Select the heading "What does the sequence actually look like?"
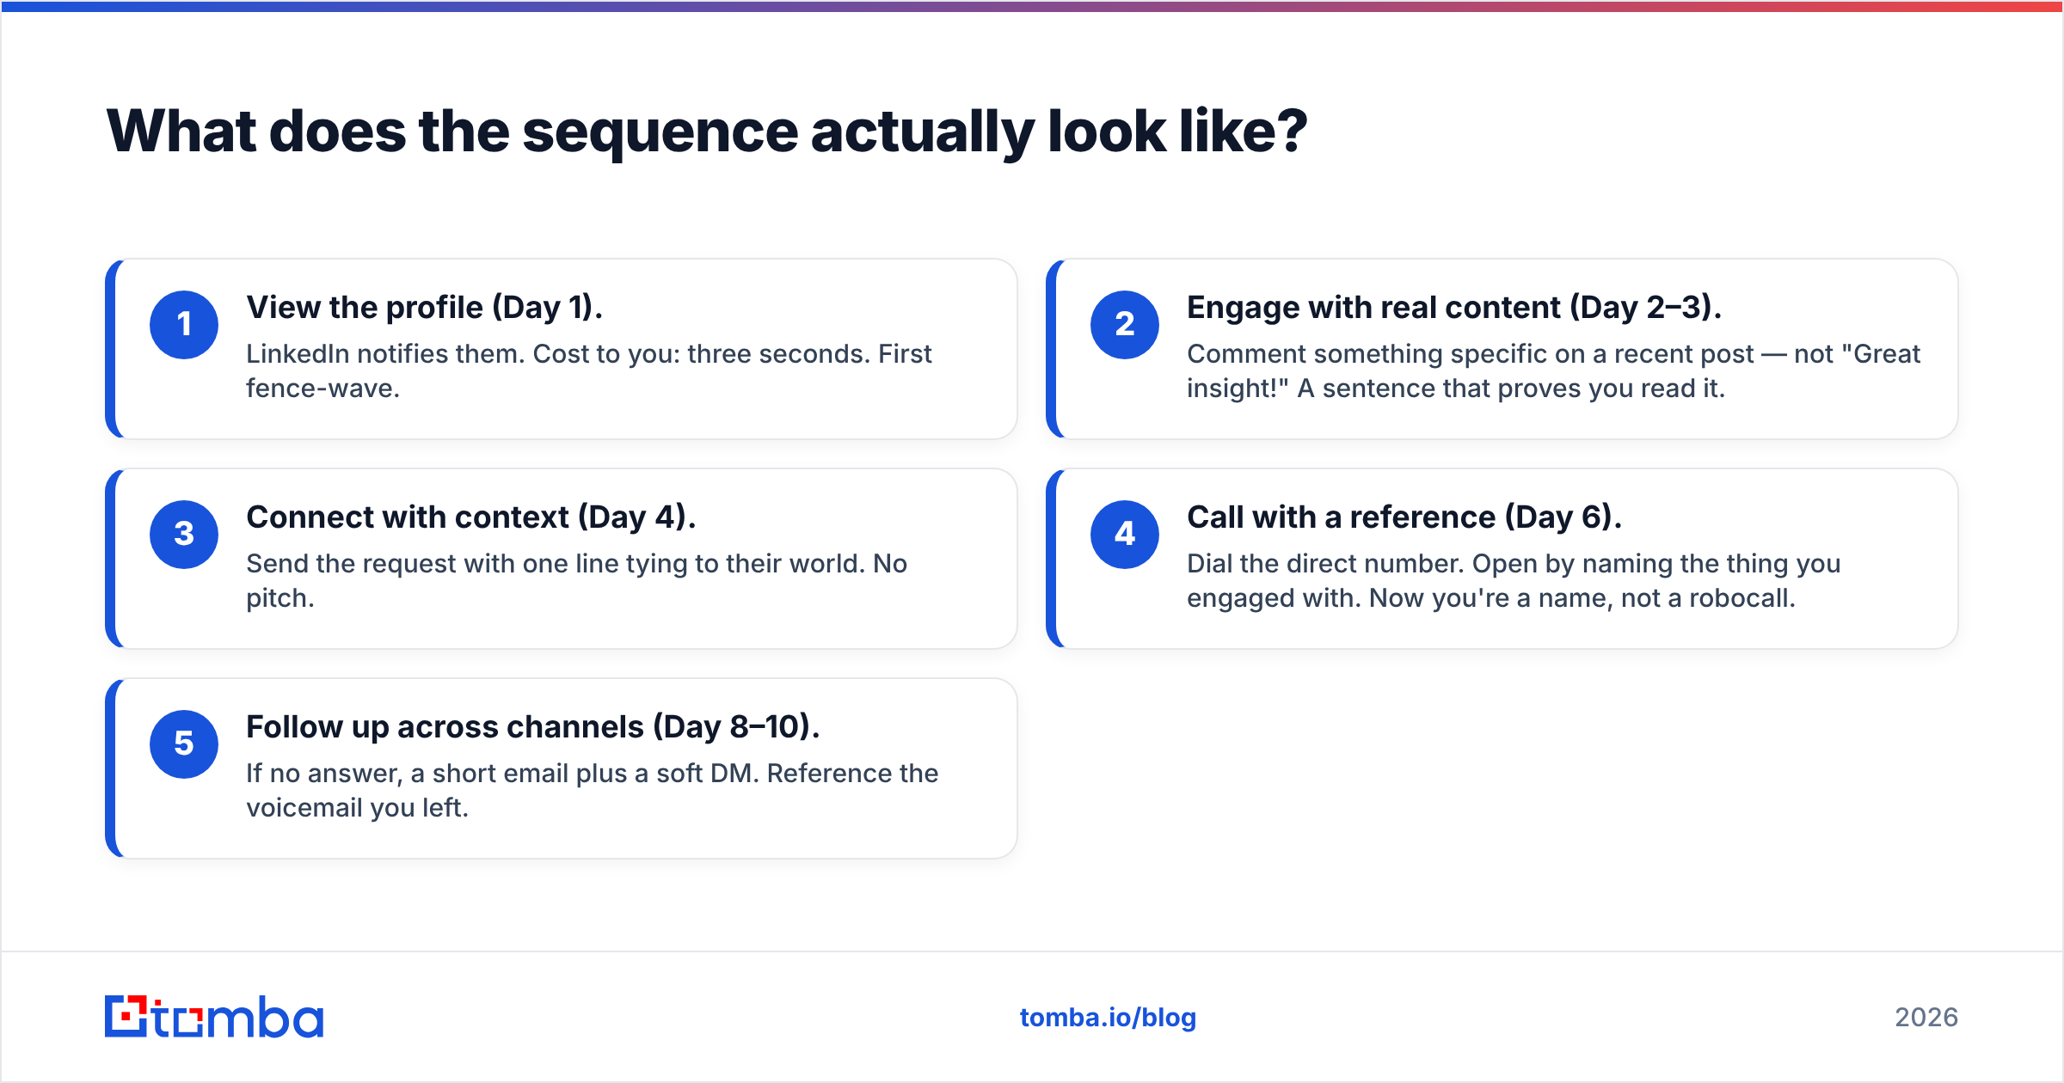The height and width of the screenshot is (1083, 2064). (x=706, y=132)
